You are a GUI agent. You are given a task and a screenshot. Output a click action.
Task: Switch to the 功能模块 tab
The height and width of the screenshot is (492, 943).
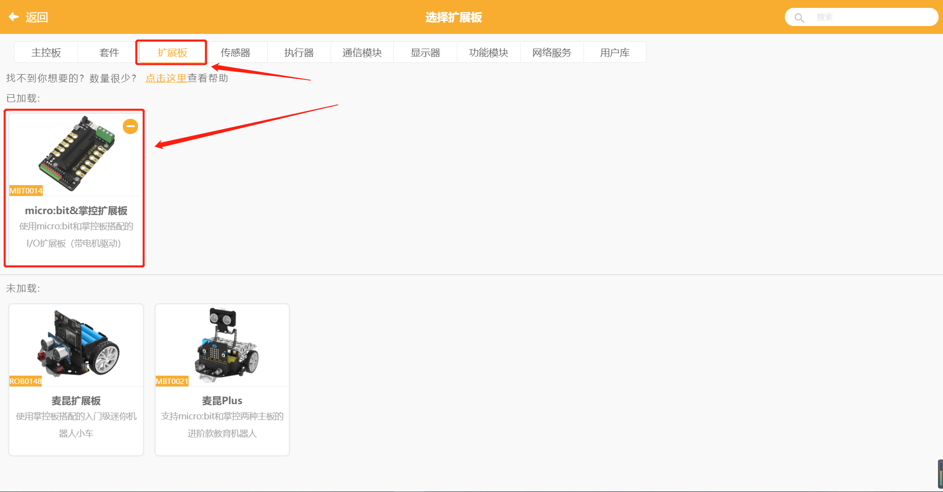[489, 53]
